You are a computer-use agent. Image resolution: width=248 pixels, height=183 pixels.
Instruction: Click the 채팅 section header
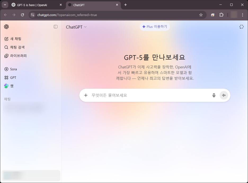[x=7, y=99]
